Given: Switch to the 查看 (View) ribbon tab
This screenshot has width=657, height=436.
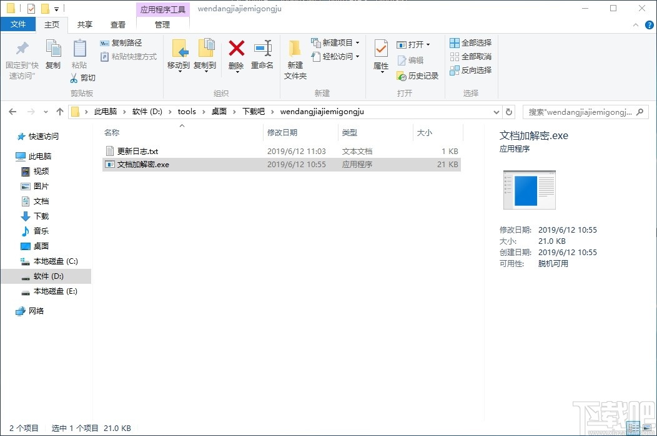Looking at the screenshot, I should coord(119,25).
